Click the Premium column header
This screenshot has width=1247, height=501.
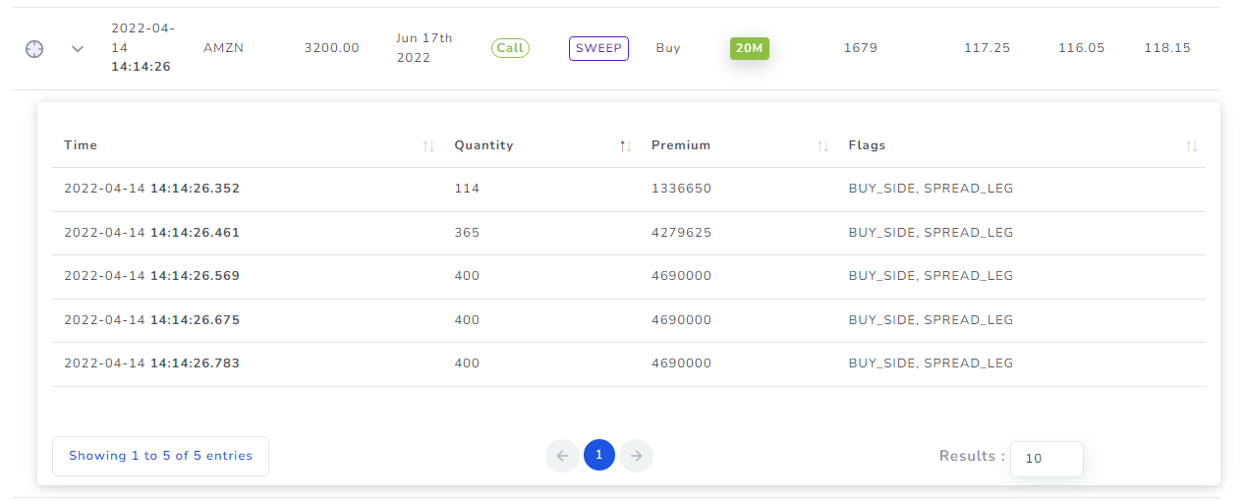[x=681, y=145]
